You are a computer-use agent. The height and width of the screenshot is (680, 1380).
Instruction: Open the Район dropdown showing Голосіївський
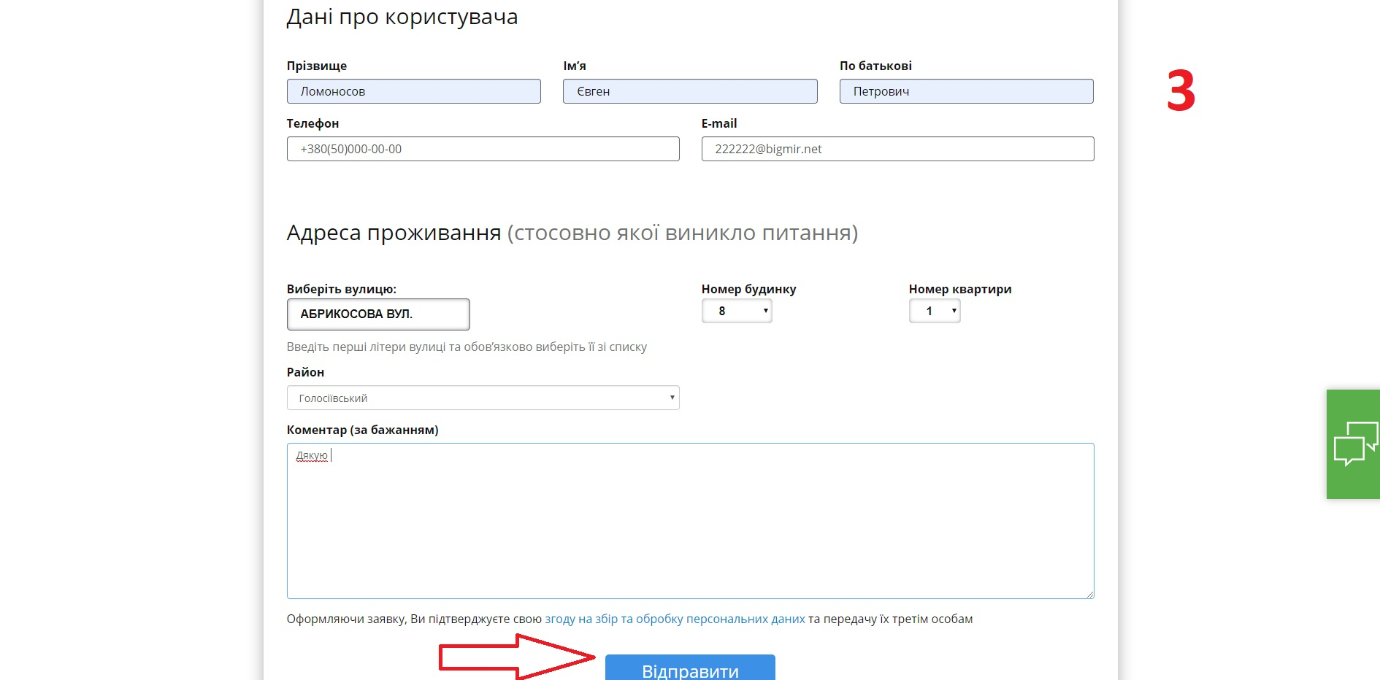click(x=483, y=398)
